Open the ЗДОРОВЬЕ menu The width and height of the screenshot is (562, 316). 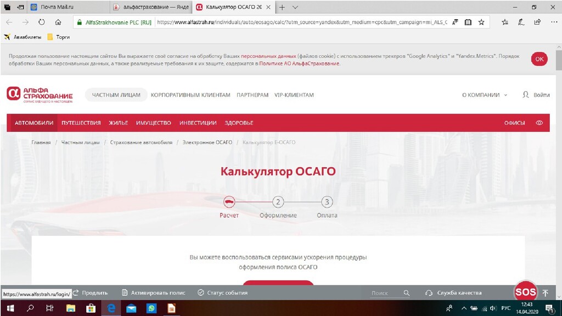(x=239, y=123)
